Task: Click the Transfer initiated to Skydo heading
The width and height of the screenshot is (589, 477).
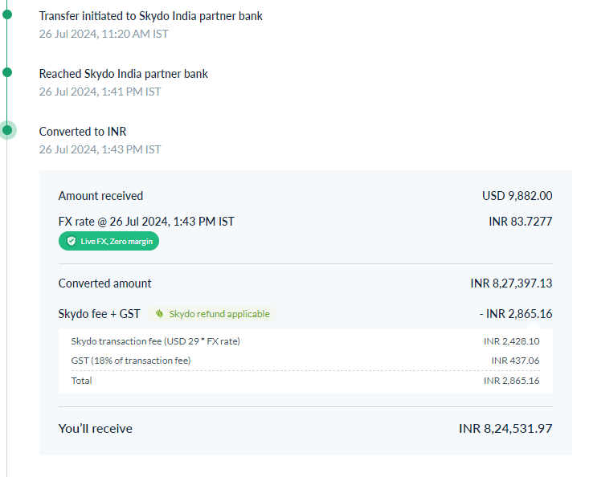Action: (150, 16)
